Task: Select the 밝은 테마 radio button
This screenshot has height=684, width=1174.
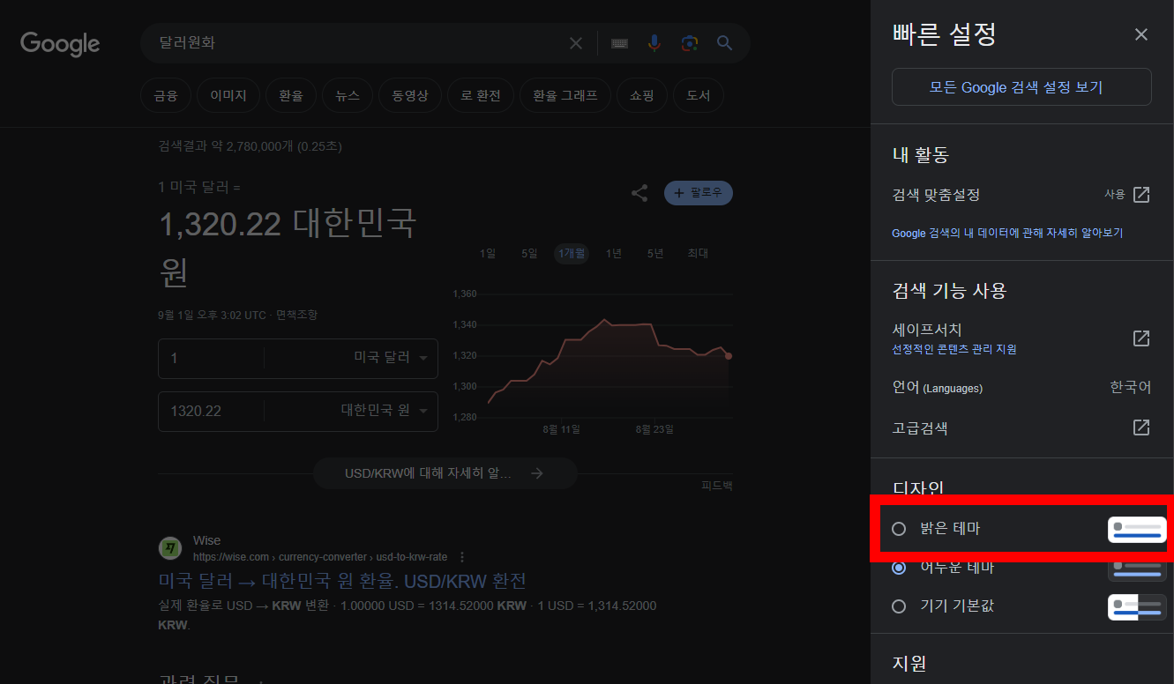Action: click(x=899, y=529)
